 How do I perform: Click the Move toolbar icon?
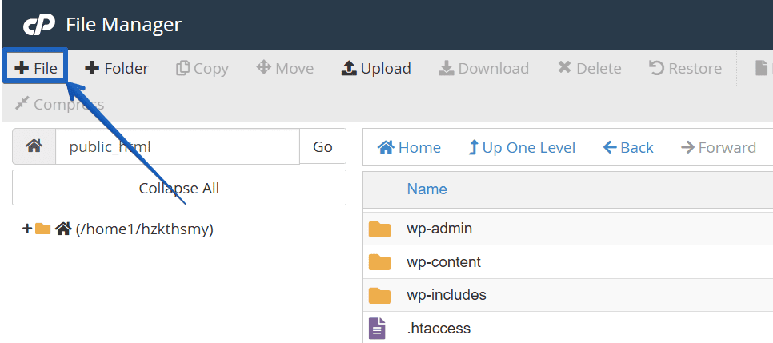tap(263, 68)
